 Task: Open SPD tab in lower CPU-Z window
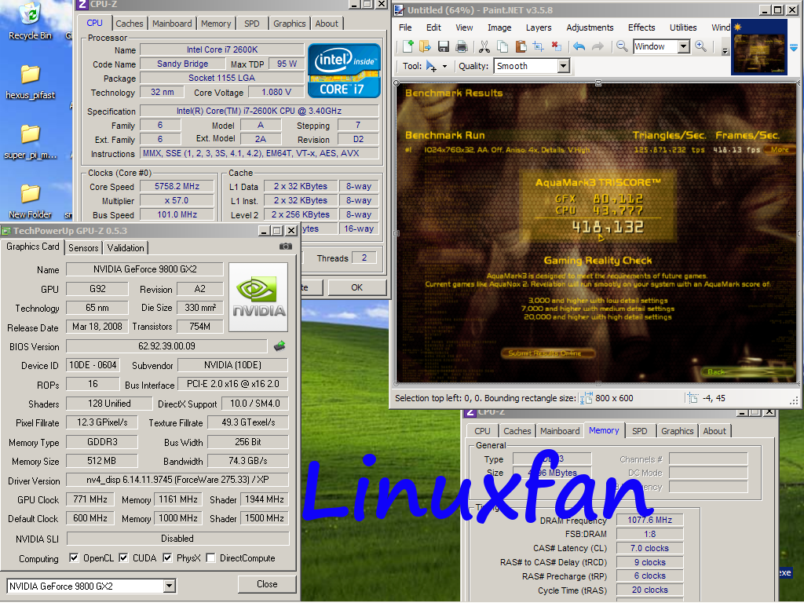tap(639, 431)
